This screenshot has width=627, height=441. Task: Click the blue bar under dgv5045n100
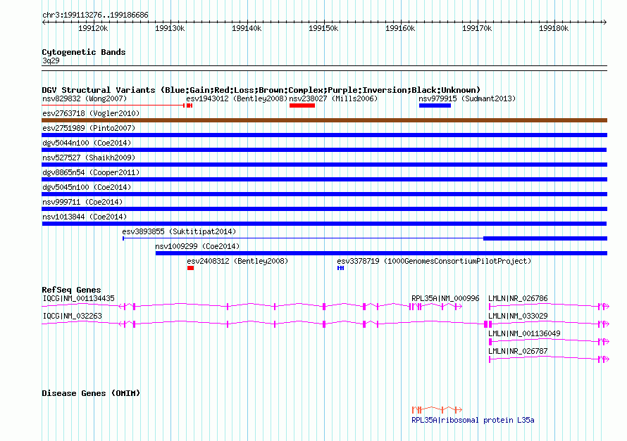coord(324,194)
